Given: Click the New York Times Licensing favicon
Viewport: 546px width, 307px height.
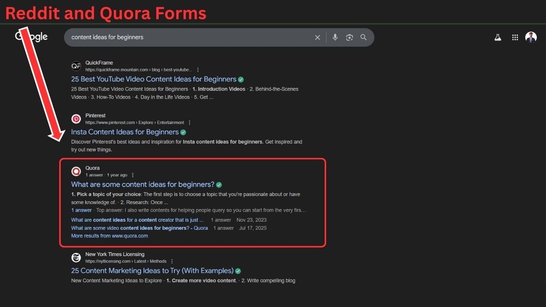Looking at the screenshot, I should pyautogui.click(x=76, y=257).
